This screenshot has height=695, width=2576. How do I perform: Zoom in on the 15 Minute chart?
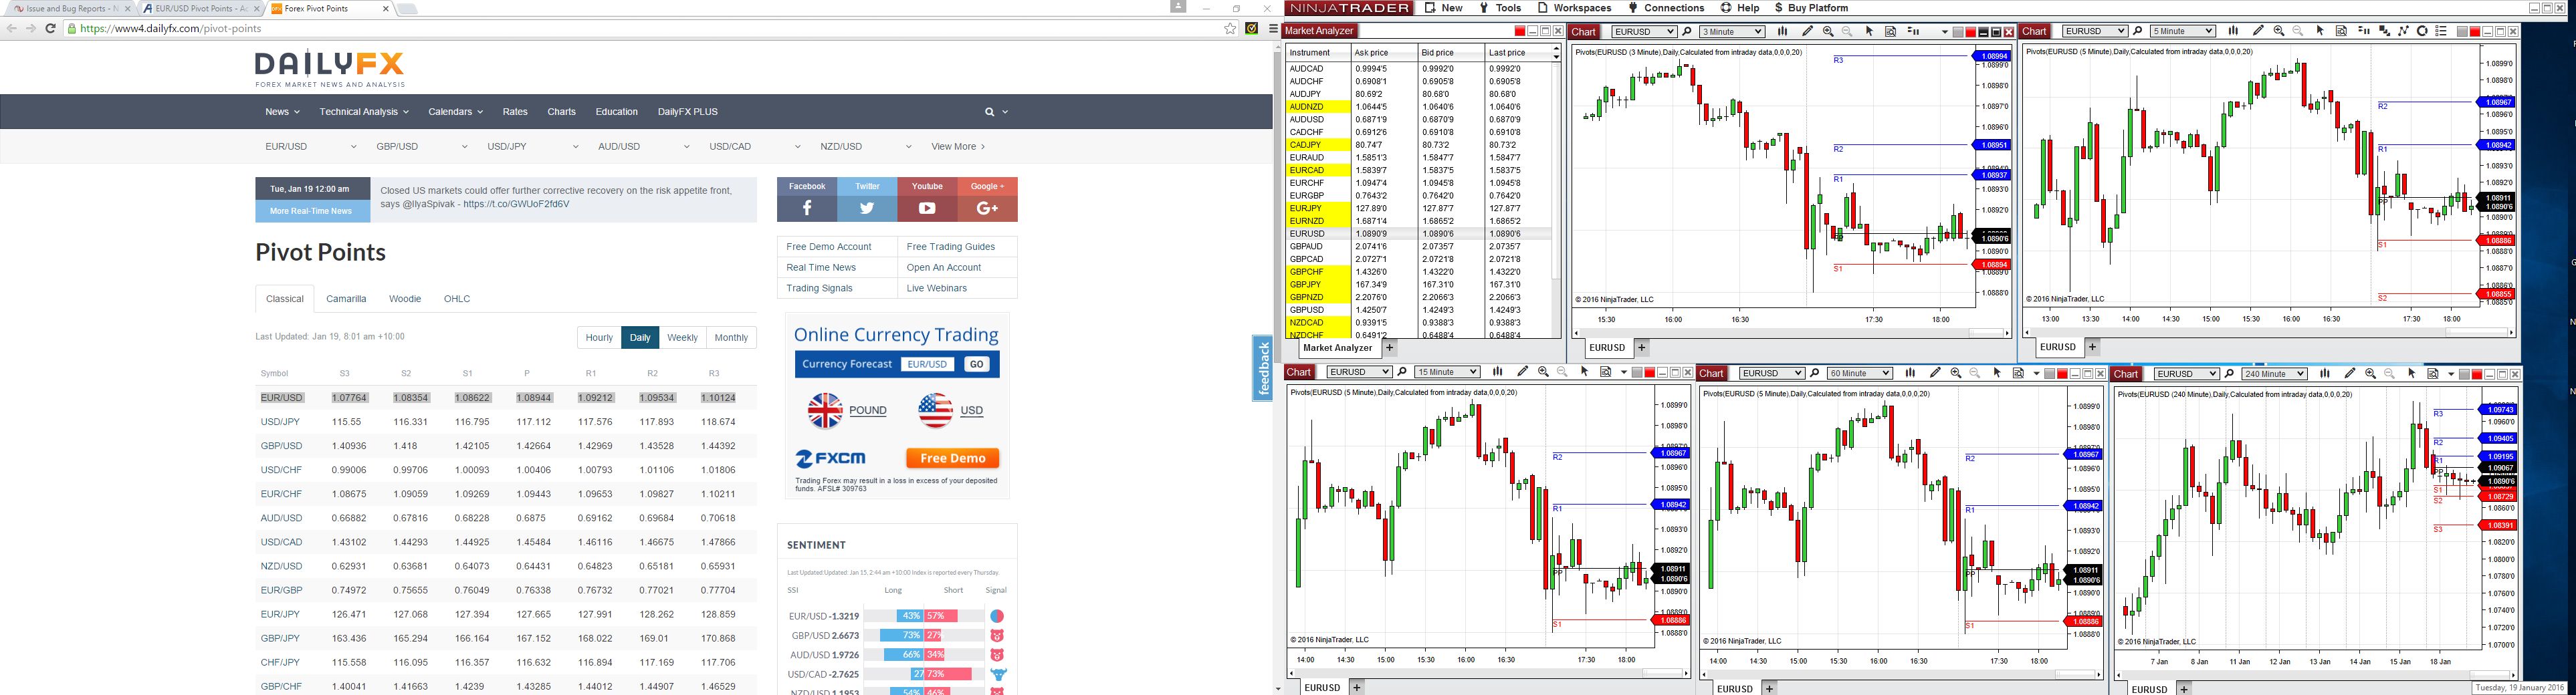pos(1543,373)
